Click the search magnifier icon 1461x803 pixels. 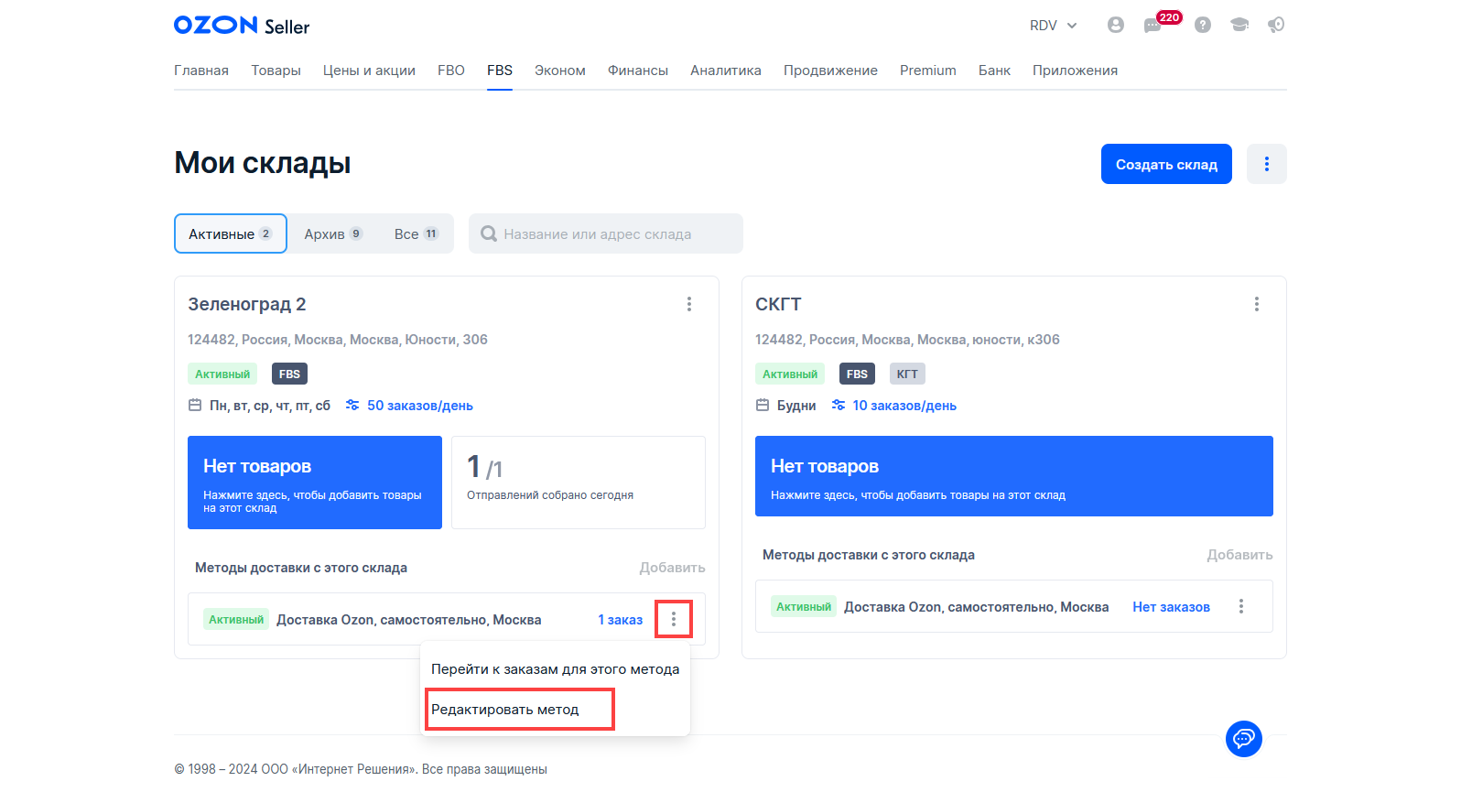pyautogui.click(x=489, y=233)
